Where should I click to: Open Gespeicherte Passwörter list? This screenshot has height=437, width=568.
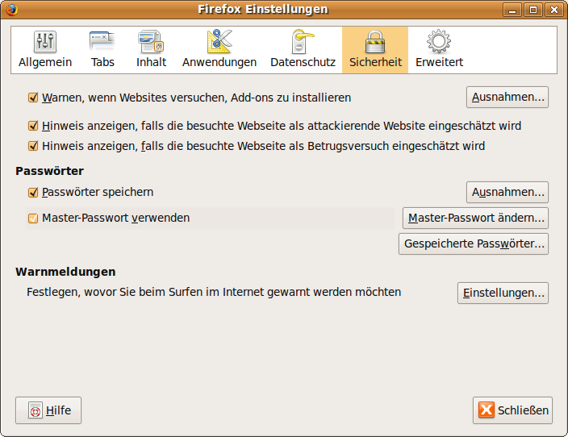click(474, 243)
